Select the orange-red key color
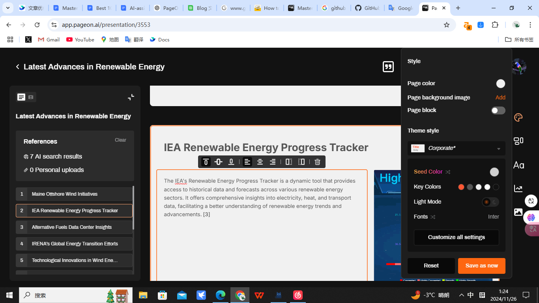 coord(461,187)
